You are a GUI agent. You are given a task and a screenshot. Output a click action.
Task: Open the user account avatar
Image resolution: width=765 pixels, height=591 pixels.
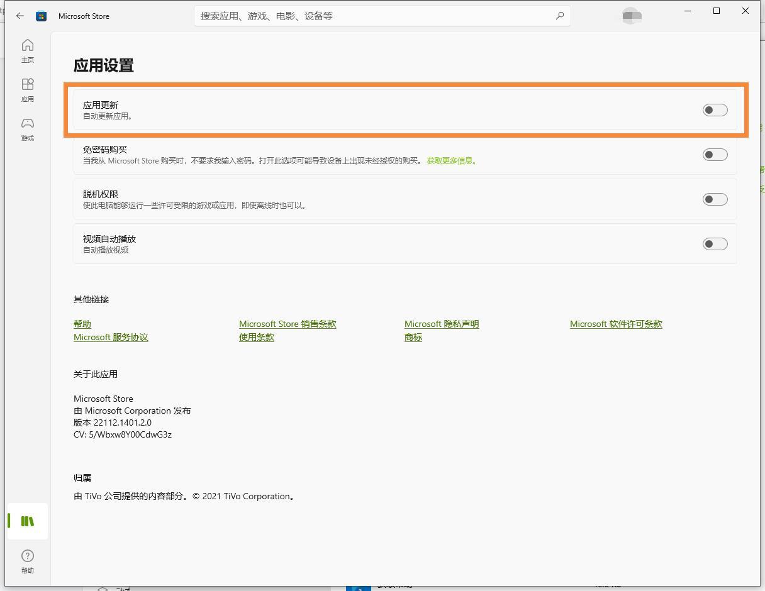(x=631, y=16)
